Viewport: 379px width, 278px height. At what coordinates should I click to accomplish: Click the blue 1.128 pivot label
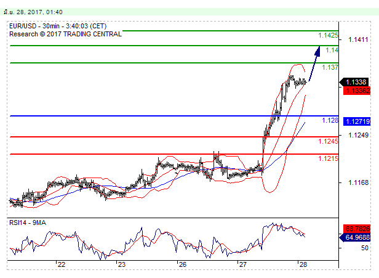pyautogui.click(x=330, y=120)
